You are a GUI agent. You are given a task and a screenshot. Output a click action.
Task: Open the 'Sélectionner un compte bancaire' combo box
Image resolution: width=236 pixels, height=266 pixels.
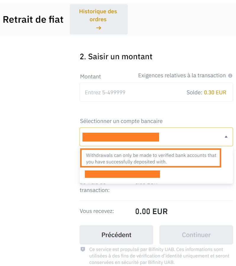(156, 136)
